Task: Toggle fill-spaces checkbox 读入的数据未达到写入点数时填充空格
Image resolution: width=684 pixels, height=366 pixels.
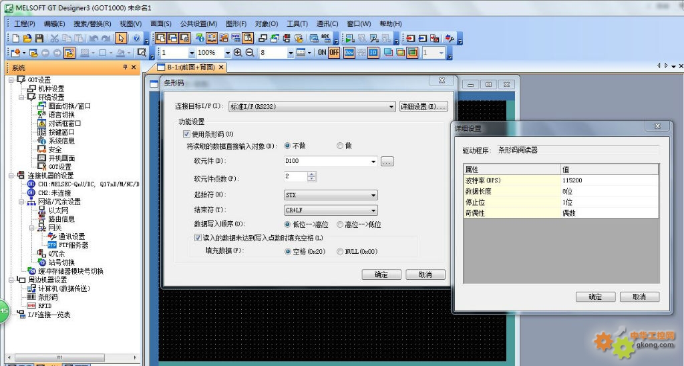Action: click(x=198, y=238)
